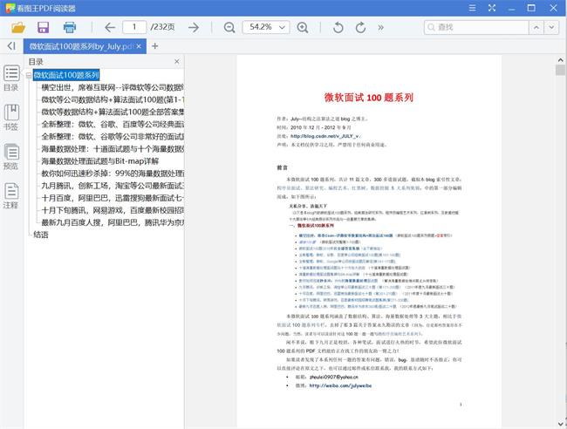Focus the 查找 search box
Screen dimensions: 567x429
click(x=476, y=27)
